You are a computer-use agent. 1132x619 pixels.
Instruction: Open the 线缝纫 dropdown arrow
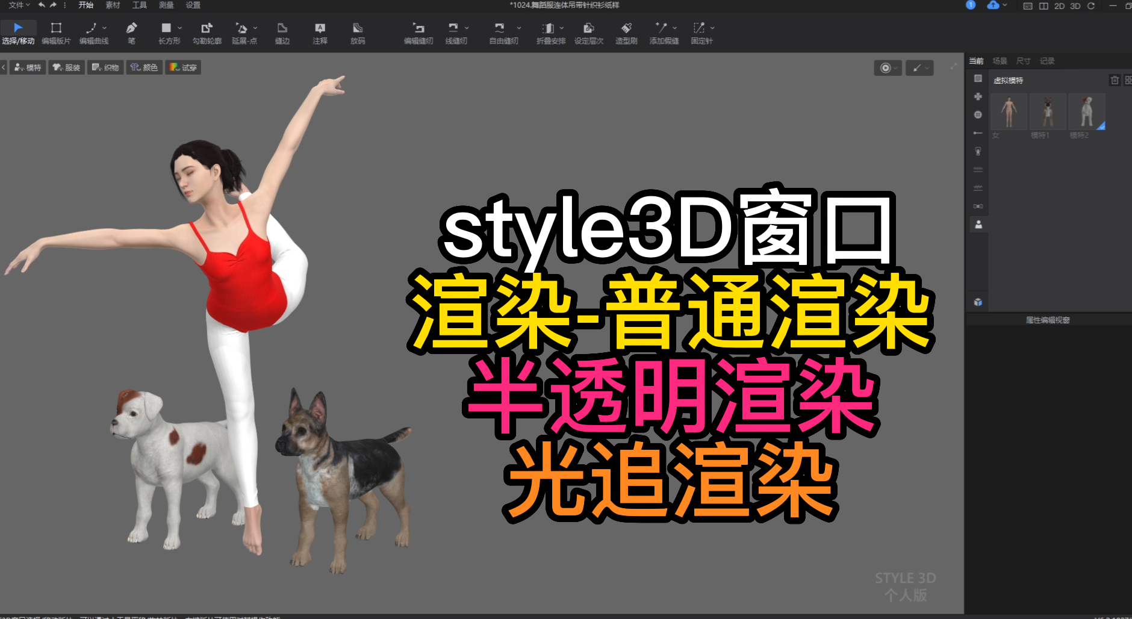(467, 28)
